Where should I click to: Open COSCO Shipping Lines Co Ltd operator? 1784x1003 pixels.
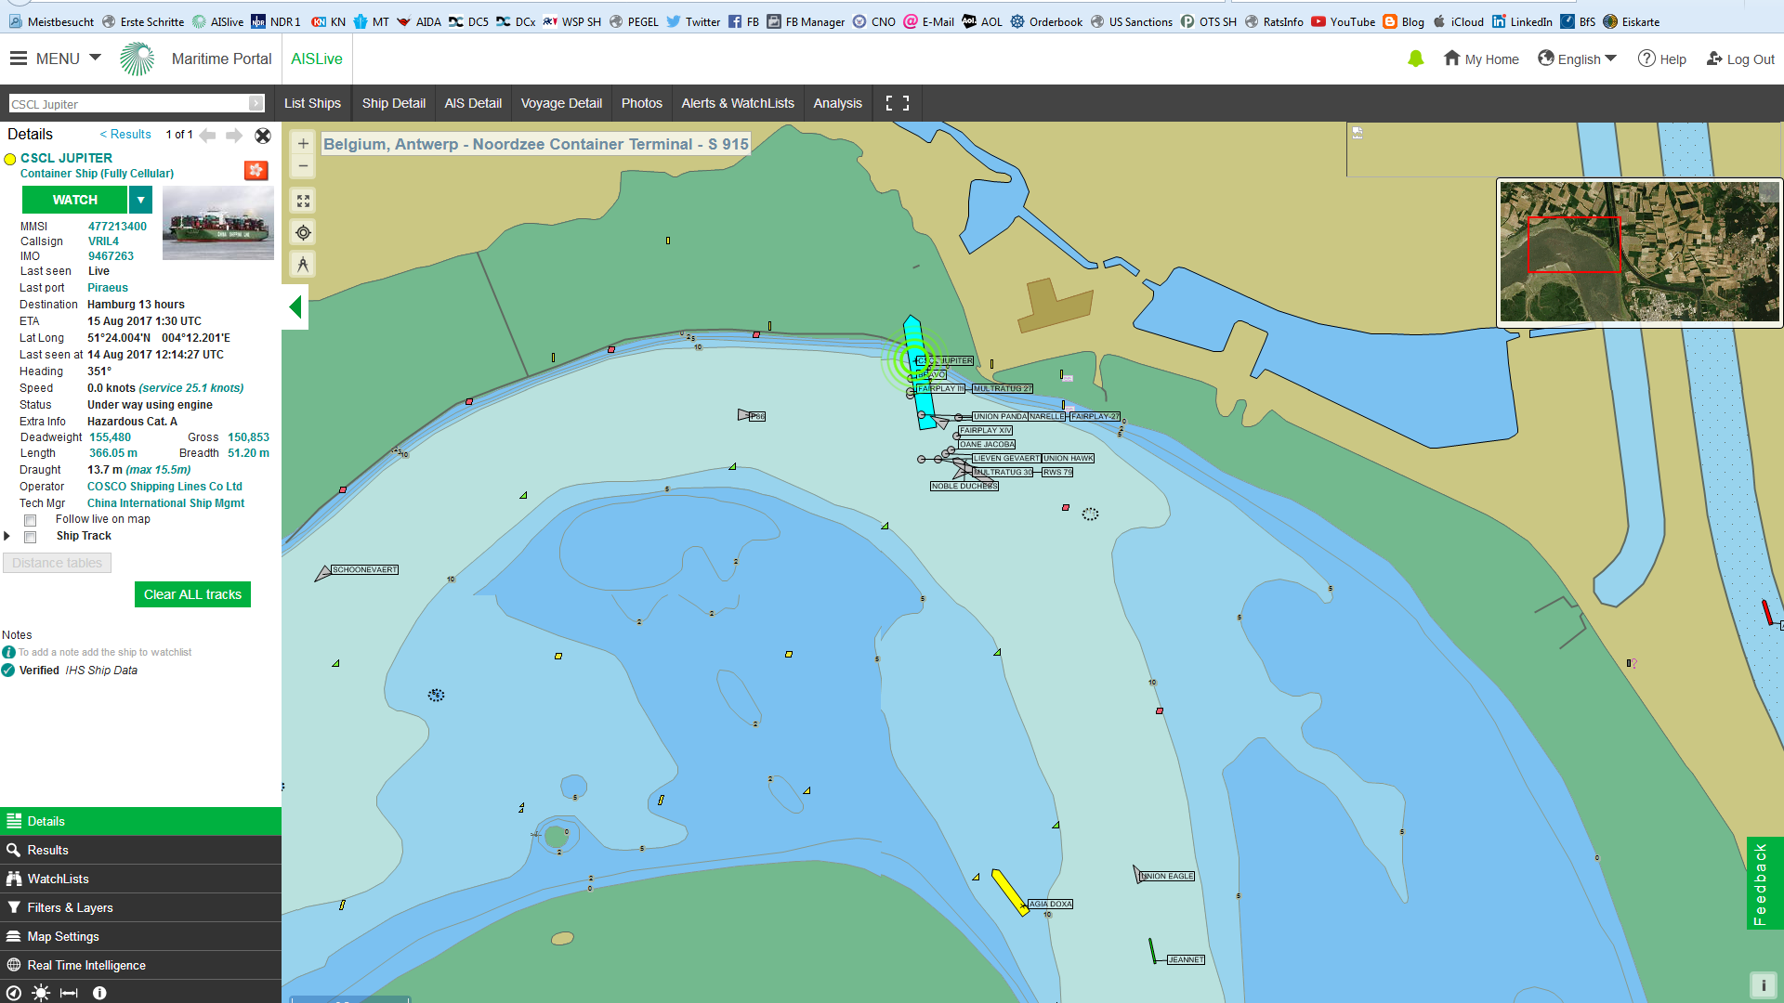164,487
